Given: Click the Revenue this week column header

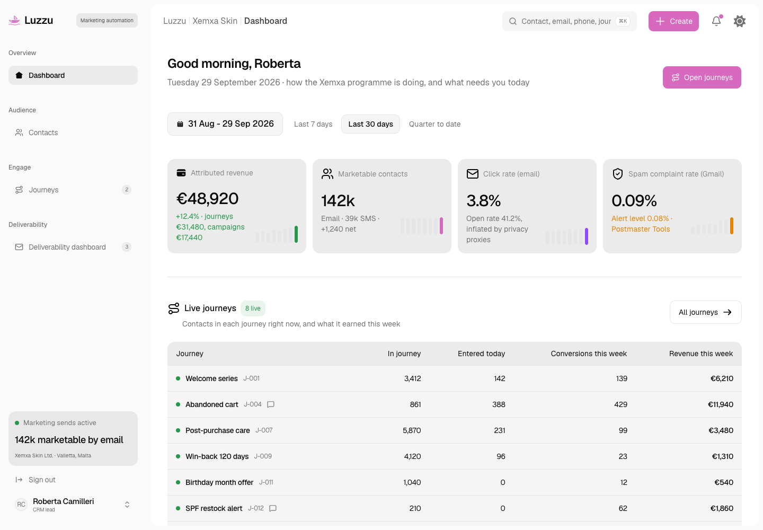Looking at the screenshot, I should pos(701,354).
